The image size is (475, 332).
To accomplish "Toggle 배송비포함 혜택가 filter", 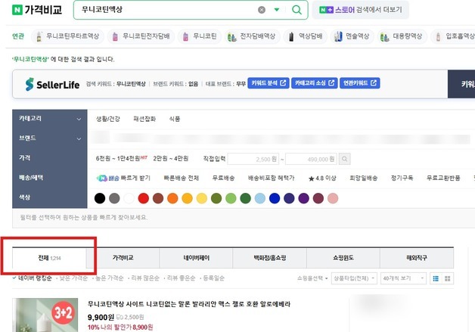I will coord(271,178).
